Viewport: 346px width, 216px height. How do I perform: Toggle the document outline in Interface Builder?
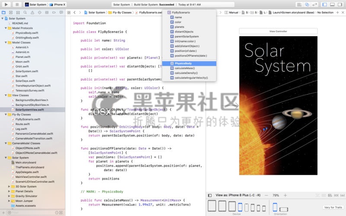[x=210, y=195]
